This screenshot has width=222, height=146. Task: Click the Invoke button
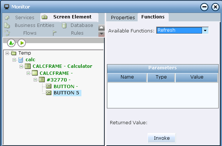click(x=162, y=138)
